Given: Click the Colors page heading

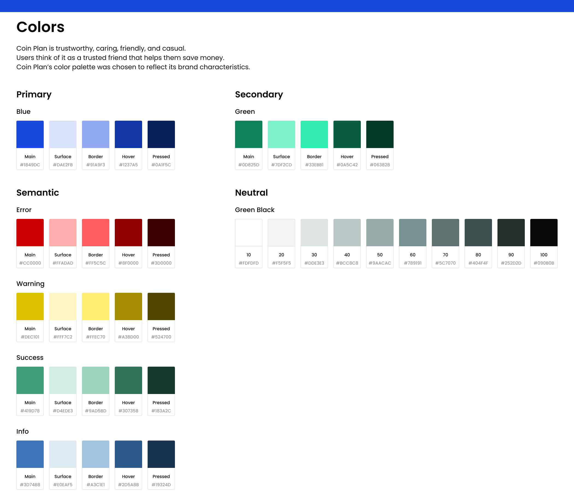Looking at the screenshot, I should (x=40, y=27).
